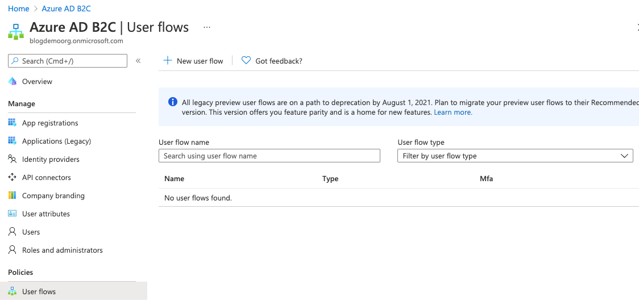Click the 'No user flows found.' text
Image resolution: width=639 pixels, height=301 pixels.
(x=198, y=198)
